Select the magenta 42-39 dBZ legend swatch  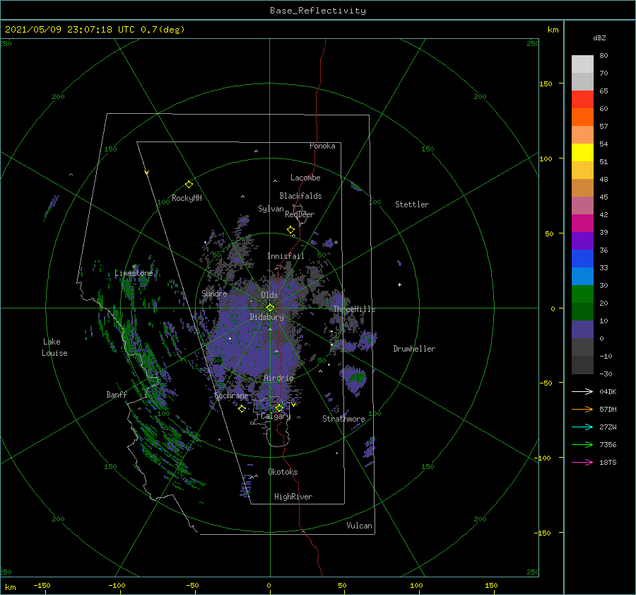[582, 224]
